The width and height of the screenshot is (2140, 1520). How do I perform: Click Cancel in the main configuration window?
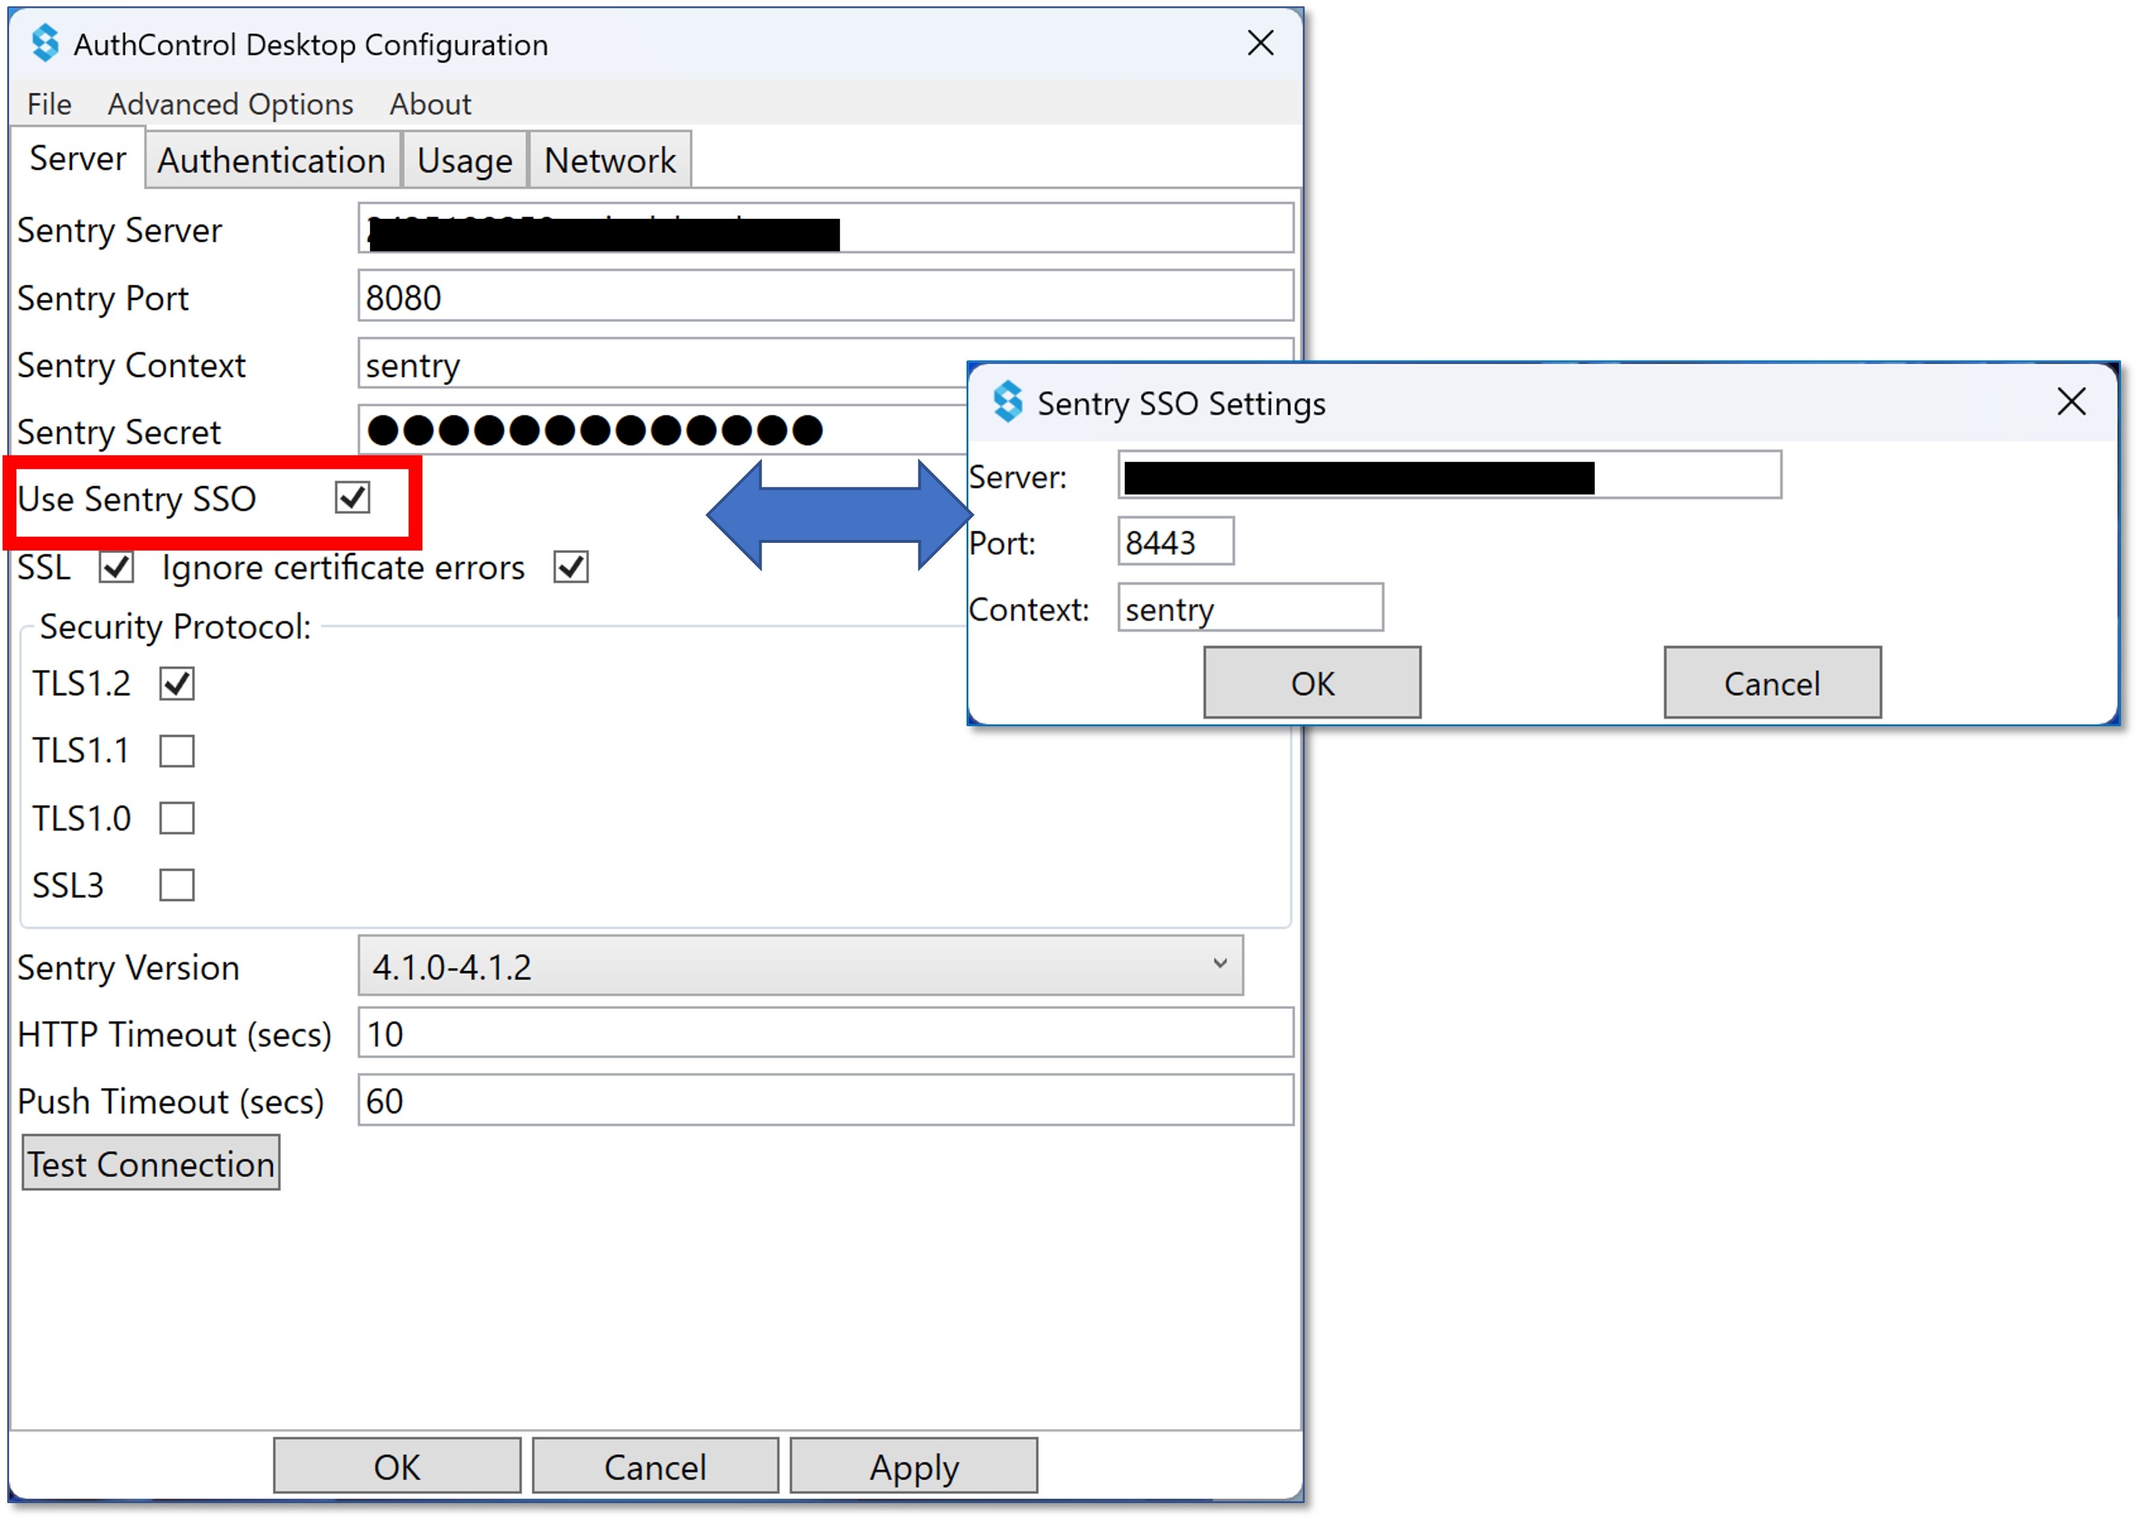[x=655, y=1467]
